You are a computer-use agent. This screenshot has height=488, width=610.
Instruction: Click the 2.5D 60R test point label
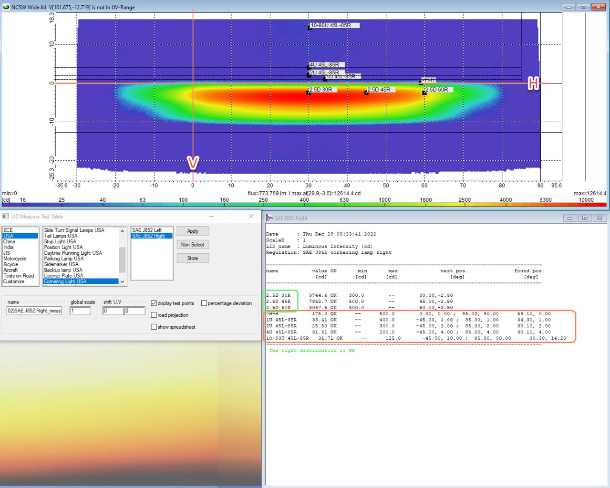[439, 90]
